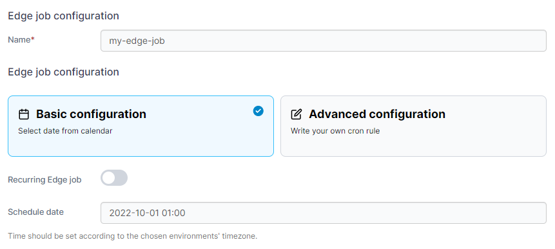Click the timezone helper text below Schedule date

click(x=132, y=236)
